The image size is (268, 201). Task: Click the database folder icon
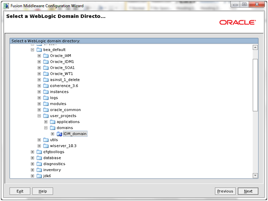[39, 158]
